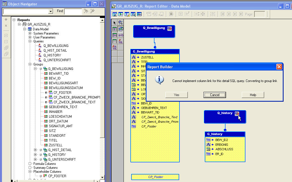Select the SQL Query tool
292x182 pixels.
120,41
